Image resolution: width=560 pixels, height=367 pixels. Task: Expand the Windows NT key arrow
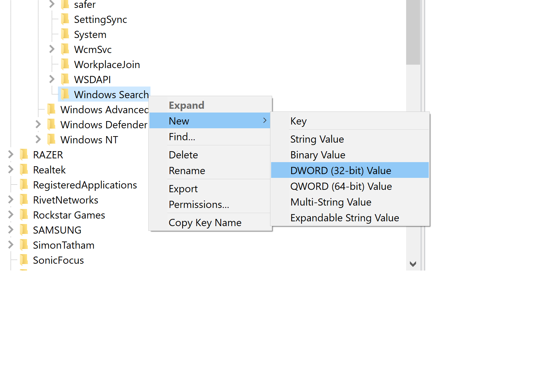click(38, 140)
